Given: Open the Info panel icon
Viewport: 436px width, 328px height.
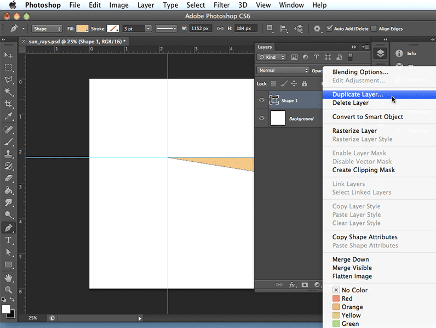Looking at the screenshot, I should (x=399, y=53).
